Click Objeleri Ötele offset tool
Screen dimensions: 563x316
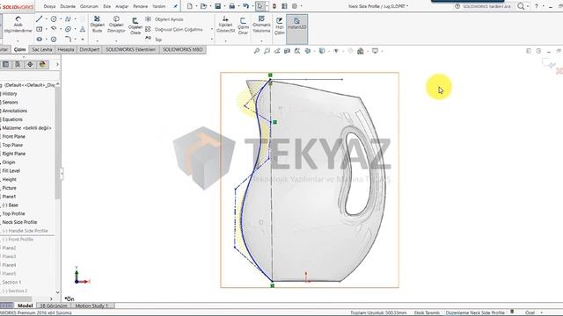click(x=135, y=26)
